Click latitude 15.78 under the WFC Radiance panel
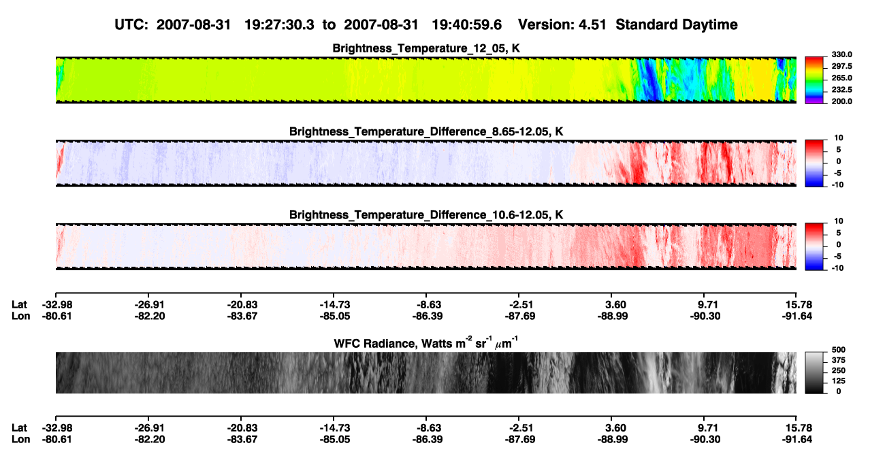 point(797,428)
